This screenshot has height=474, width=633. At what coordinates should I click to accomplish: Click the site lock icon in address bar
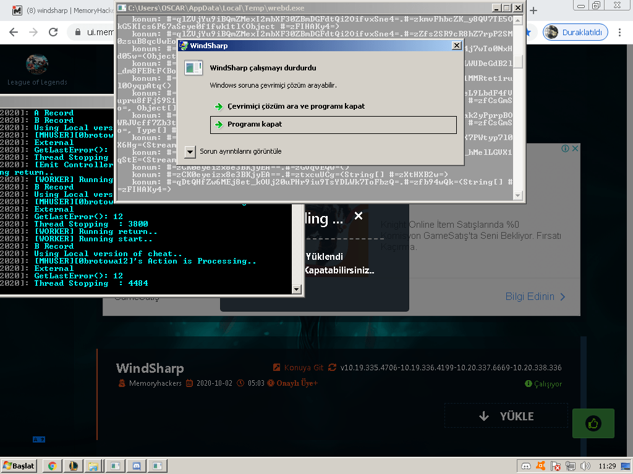[x=78, y=32]
